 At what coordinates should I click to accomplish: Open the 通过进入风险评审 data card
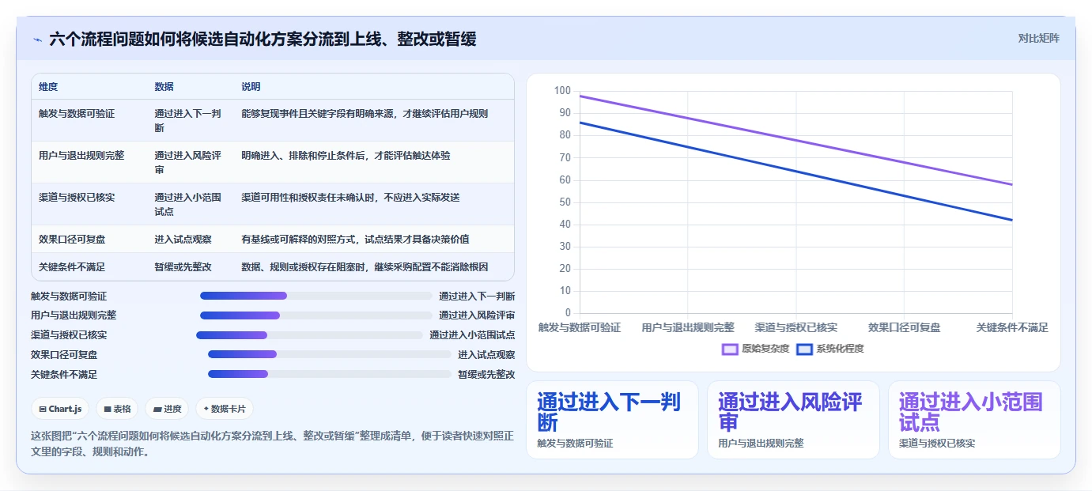[x=793, y=420]
